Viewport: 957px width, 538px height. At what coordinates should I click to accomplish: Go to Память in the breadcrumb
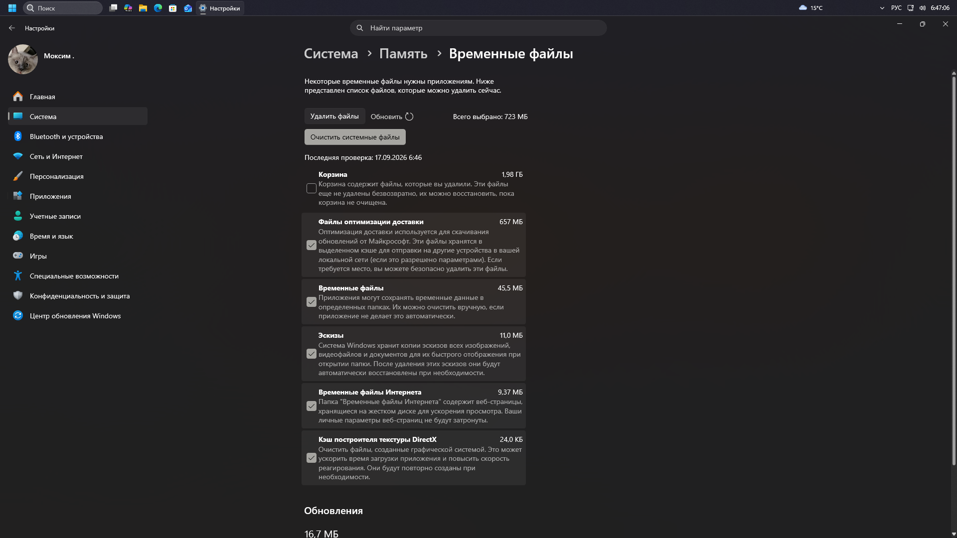(x=403, y=54)
